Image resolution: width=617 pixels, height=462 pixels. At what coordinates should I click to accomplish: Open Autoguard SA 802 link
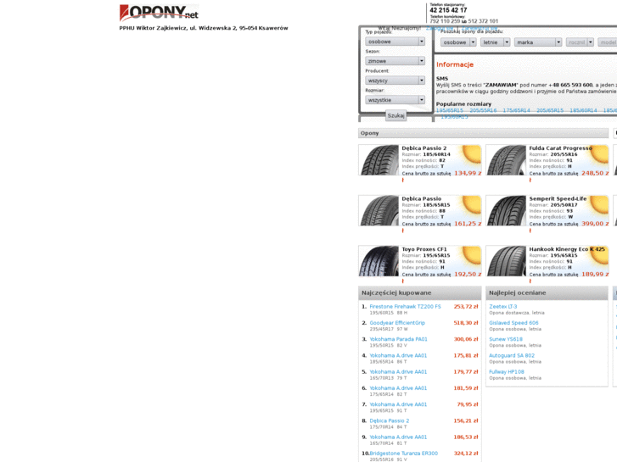coord(512,355)
